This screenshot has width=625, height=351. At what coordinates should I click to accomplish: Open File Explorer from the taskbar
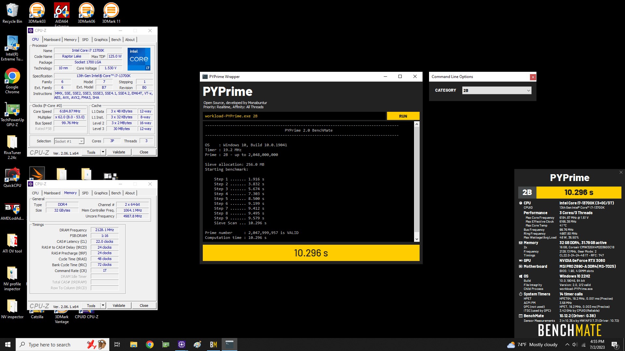133,344
